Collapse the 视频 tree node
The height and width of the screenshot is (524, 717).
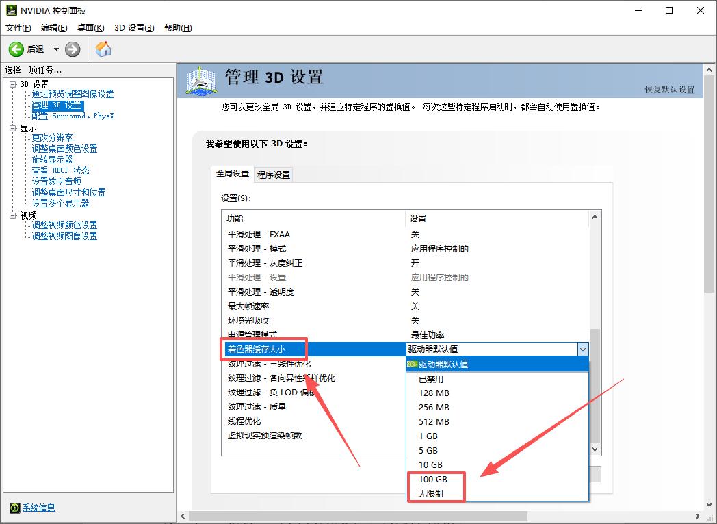point(13,215)
